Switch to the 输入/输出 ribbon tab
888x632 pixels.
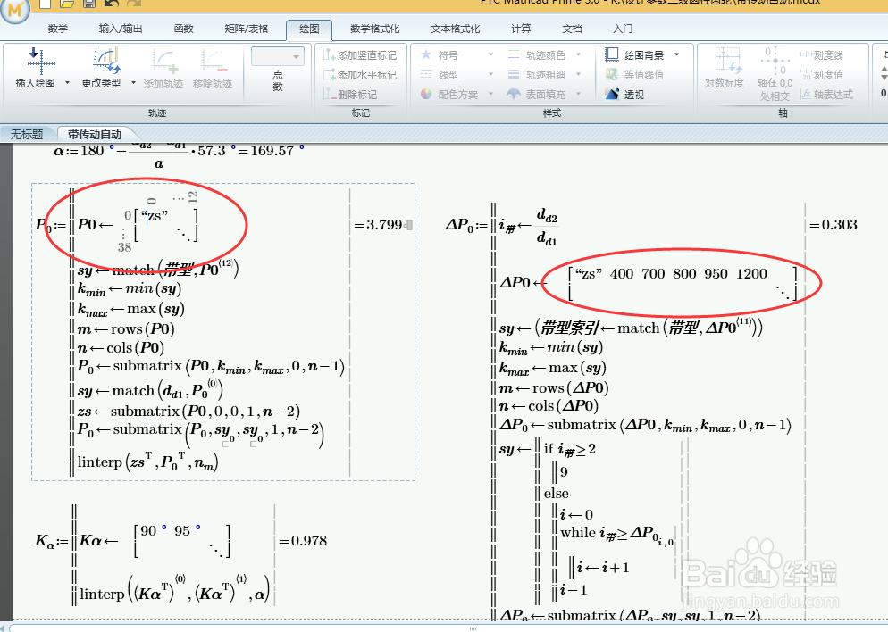point(121,29)
